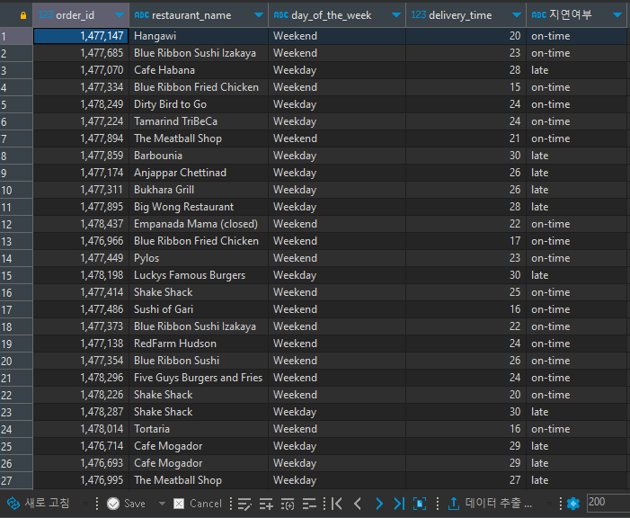Click the Cancel button label
The width and height of the screenshot is (630, 518).
pyautogui.click(x=205, y=504)
